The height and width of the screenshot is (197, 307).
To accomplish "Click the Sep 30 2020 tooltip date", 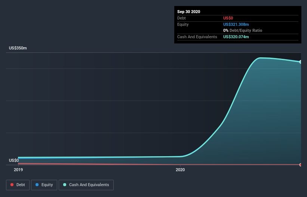I will click(188, 12).
